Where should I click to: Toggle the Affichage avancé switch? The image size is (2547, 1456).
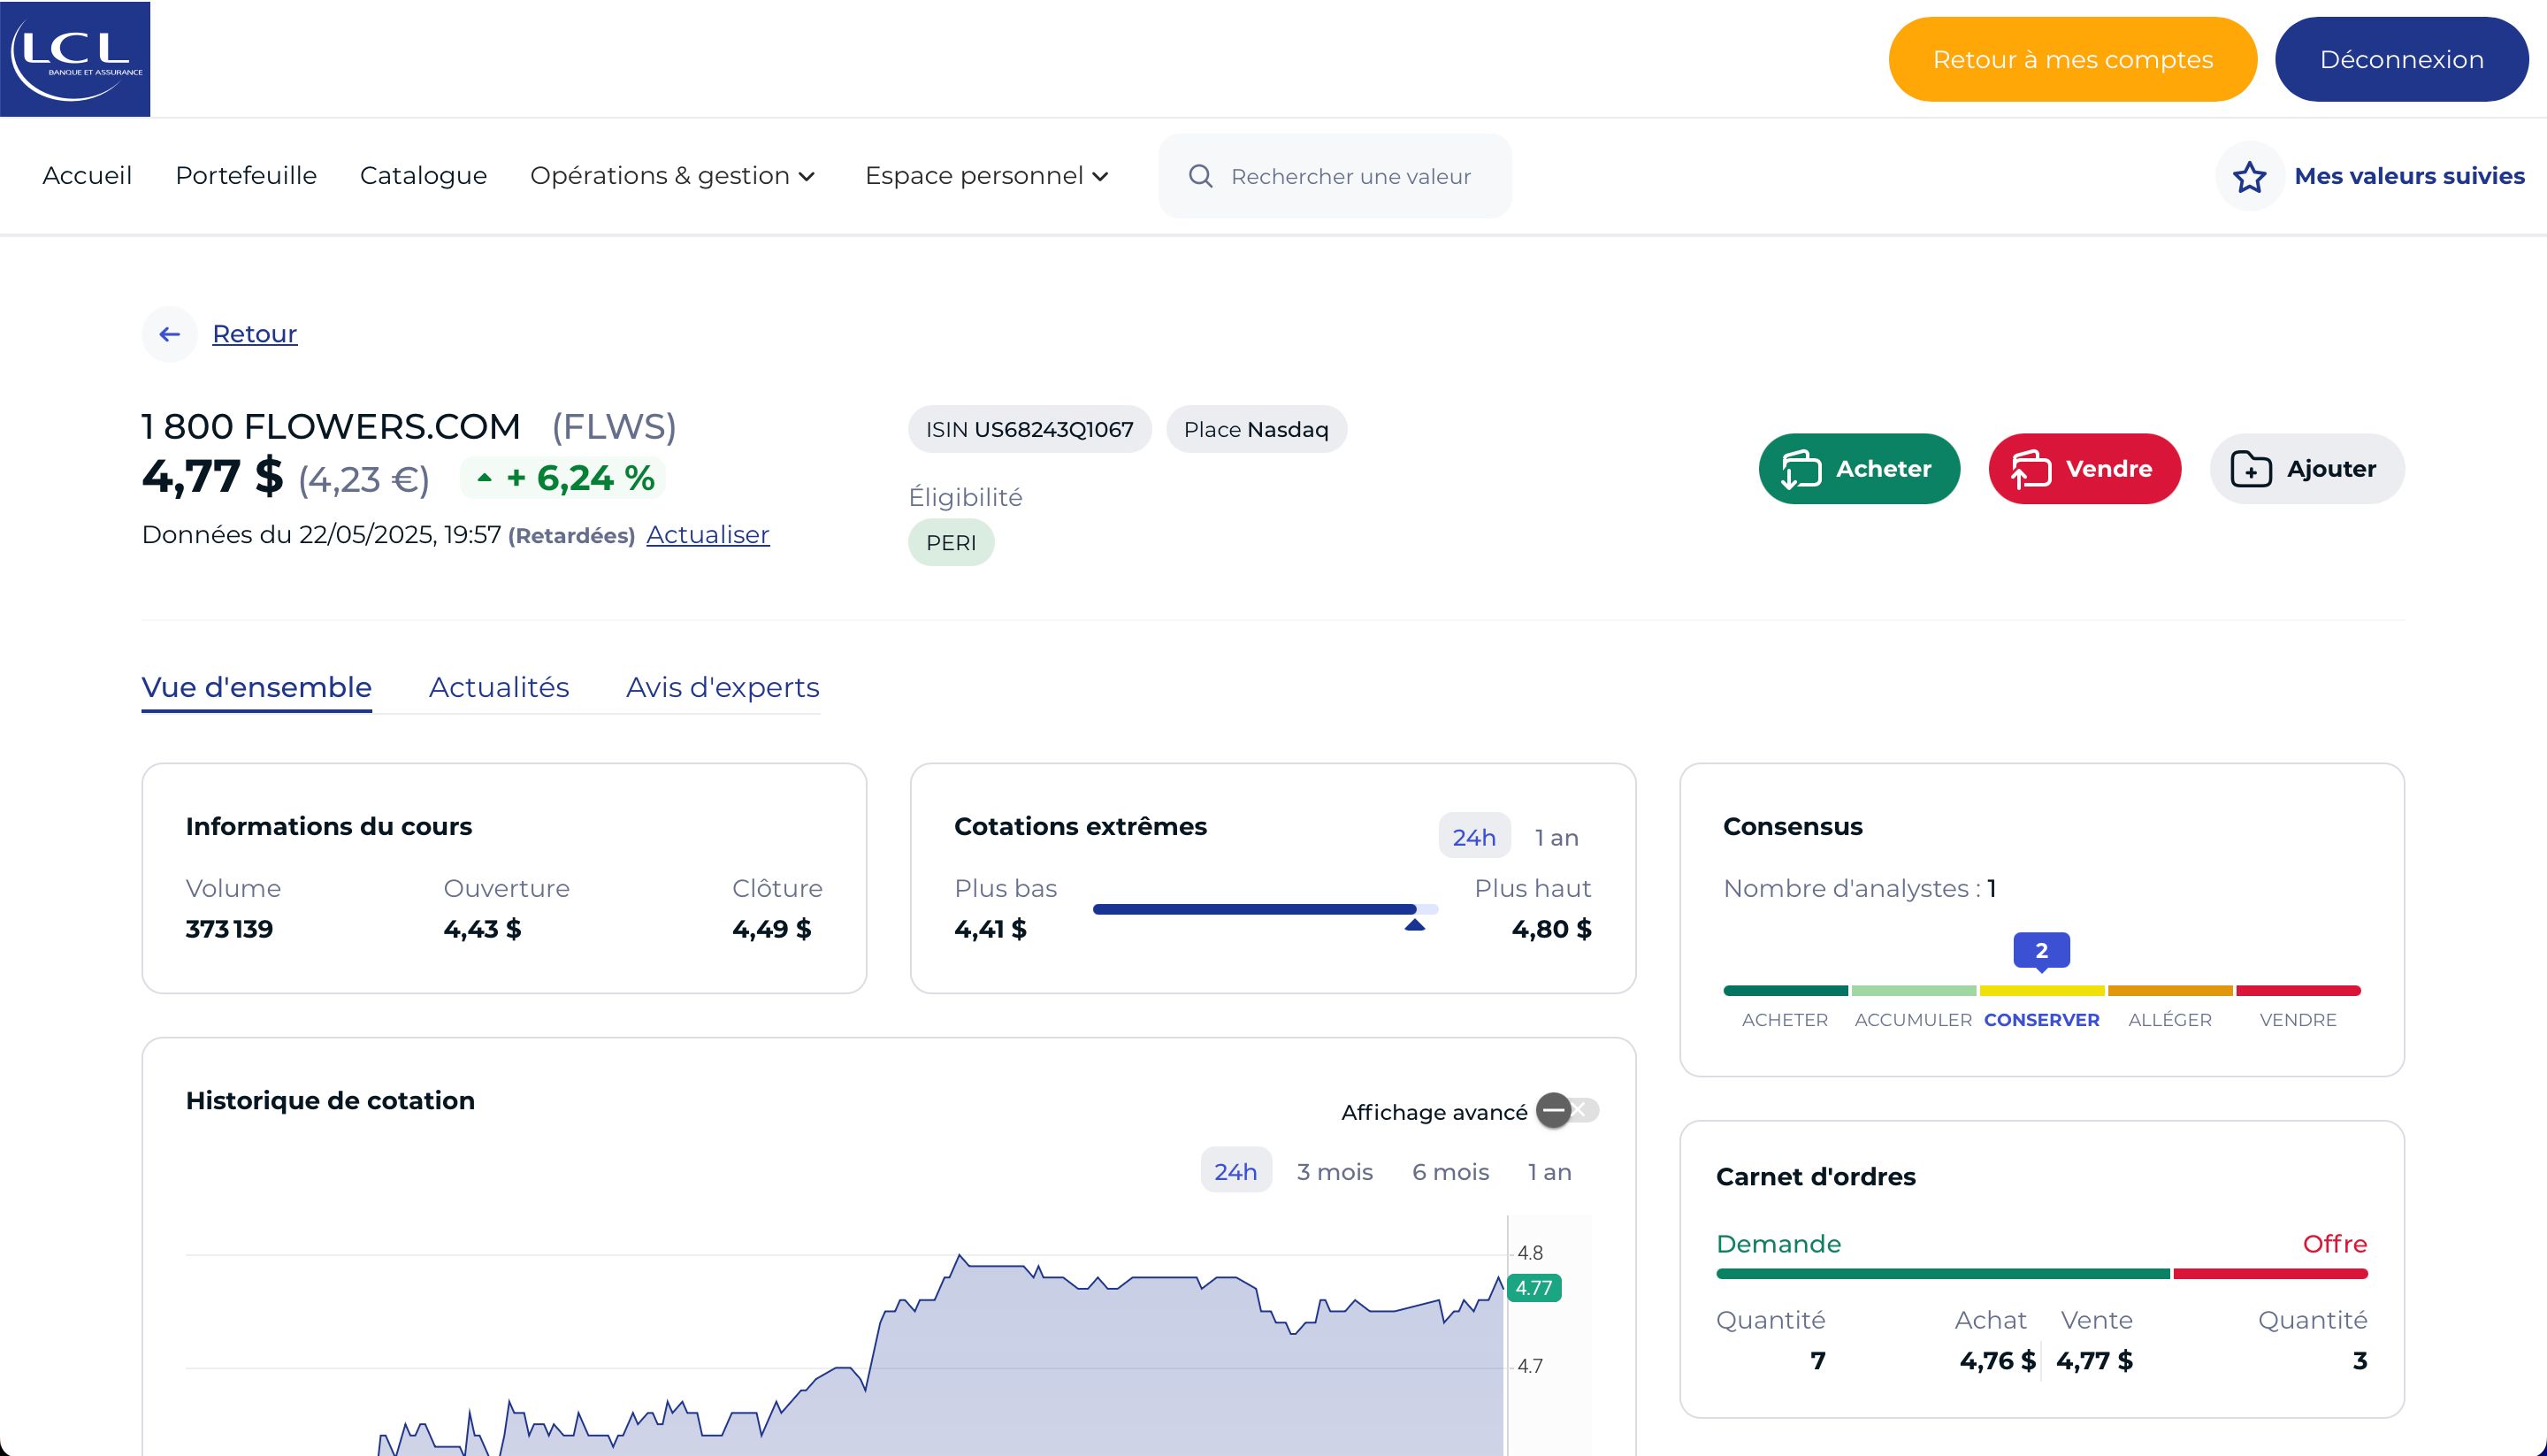pos(1566,1110)
